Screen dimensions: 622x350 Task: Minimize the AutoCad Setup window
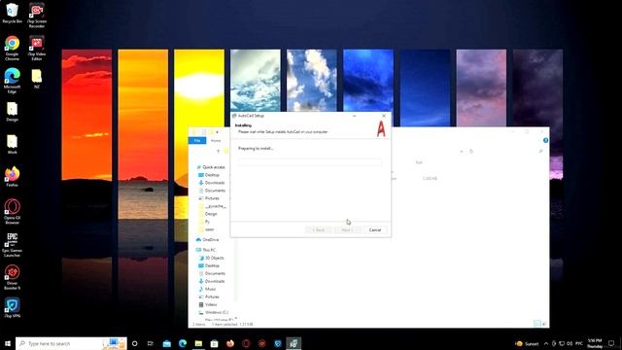click(x=354, y=116)
